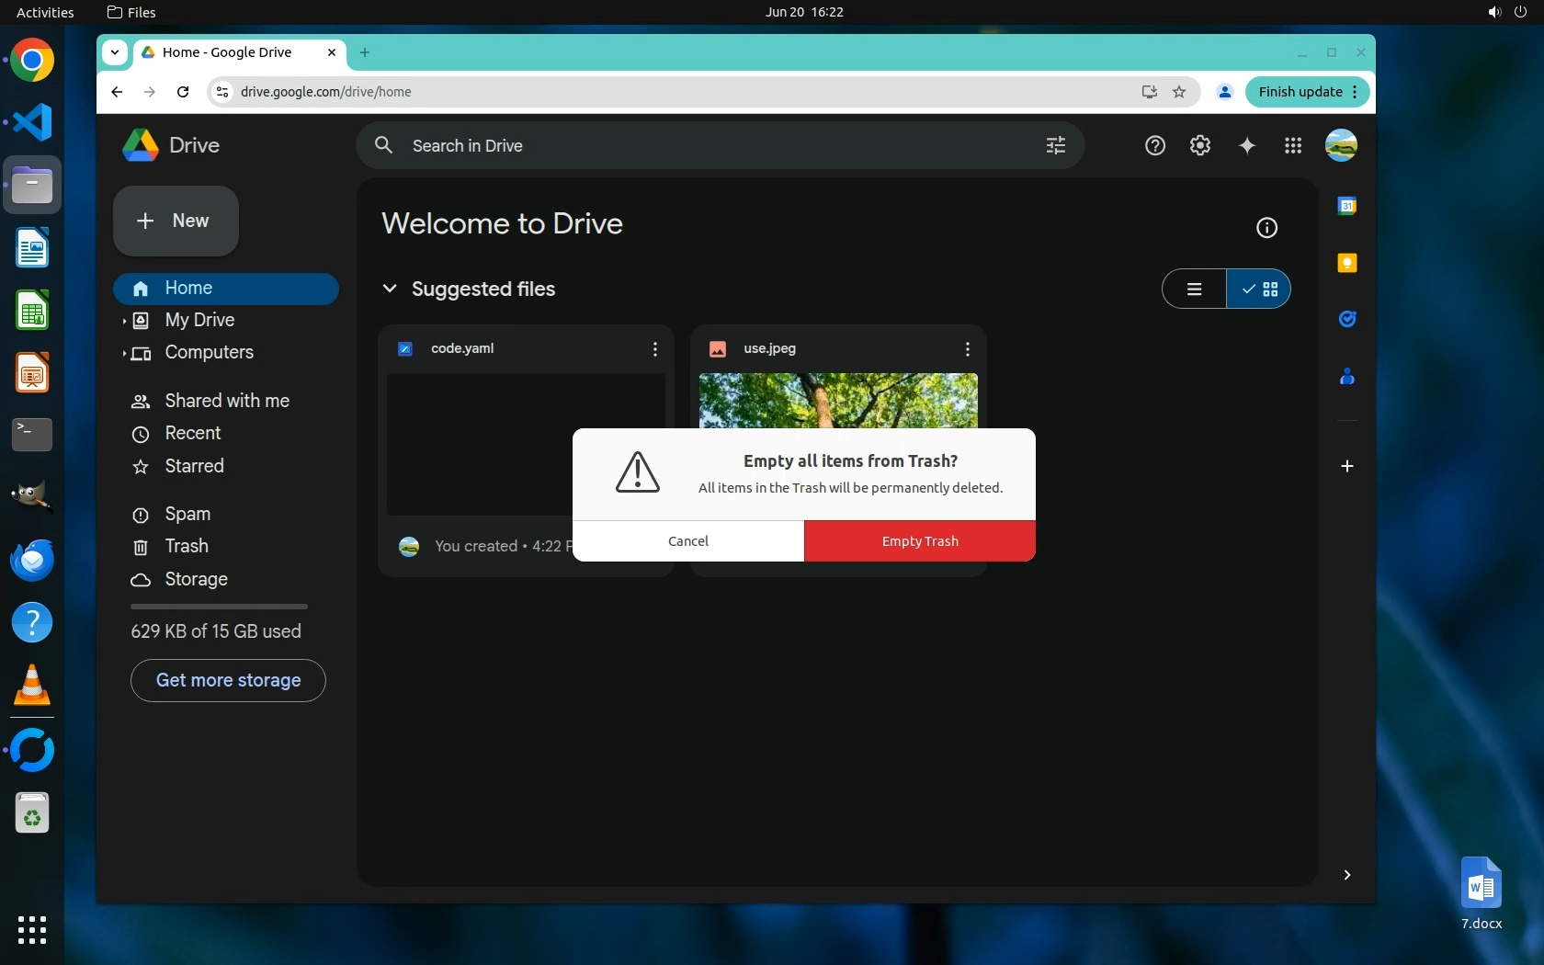Expand the Computers tree arrow
The image size is (1544, 965).
[x=124, y=353]
